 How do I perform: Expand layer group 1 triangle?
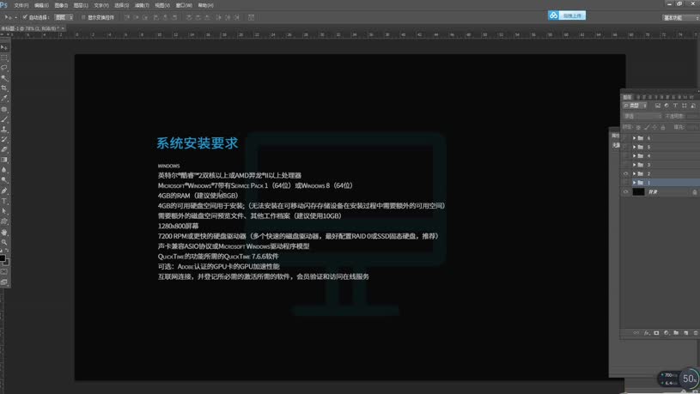point(635,183)
